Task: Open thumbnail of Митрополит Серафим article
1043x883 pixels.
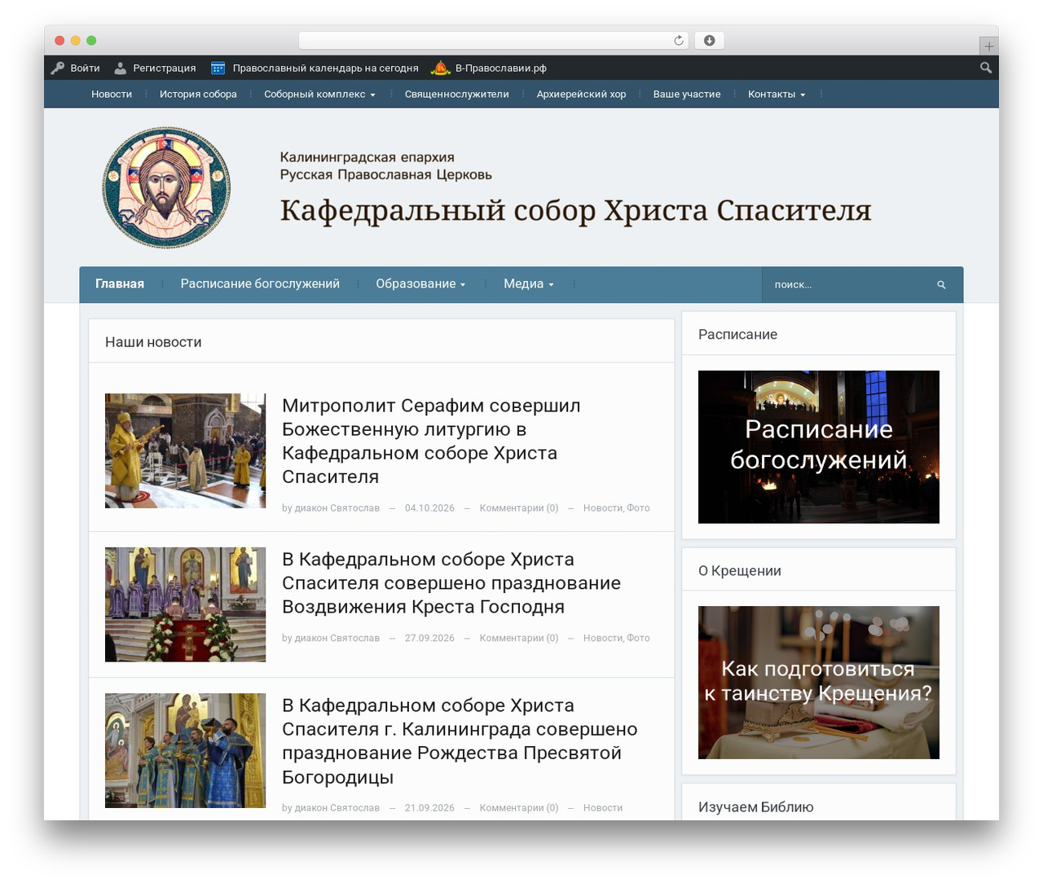Action: tap(185, 450)
